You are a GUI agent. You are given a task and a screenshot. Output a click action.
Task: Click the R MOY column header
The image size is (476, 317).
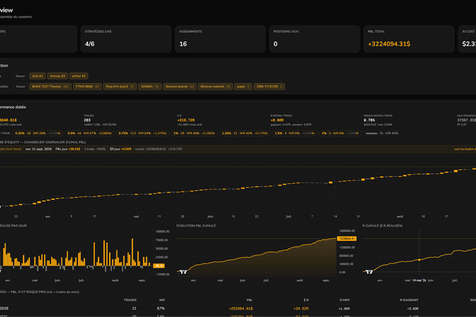click(x=345, y=300)
